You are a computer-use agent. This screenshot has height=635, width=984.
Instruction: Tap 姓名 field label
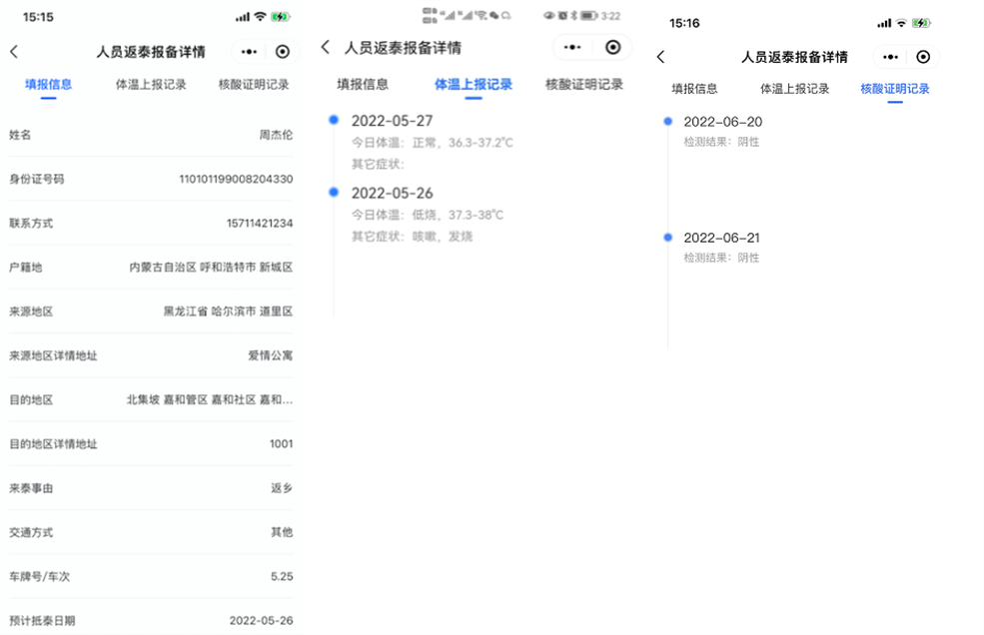click(20, 135)
